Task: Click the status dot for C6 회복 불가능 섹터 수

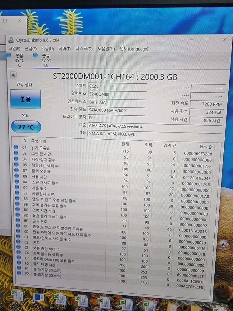Action: [19, 252]
